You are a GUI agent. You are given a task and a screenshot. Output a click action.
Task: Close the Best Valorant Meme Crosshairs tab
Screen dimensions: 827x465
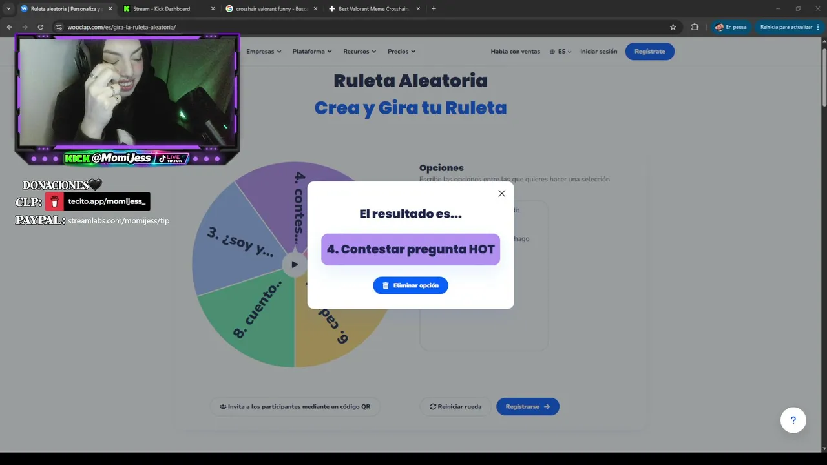pyautogui.click(x=418, y=9)
